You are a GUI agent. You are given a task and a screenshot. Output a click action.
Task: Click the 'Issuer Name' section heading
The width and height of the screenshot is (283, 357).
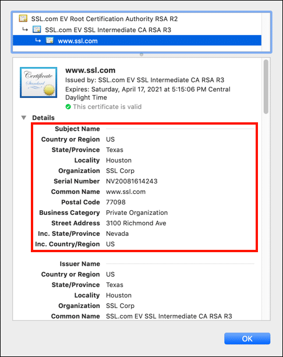point(80,264)
